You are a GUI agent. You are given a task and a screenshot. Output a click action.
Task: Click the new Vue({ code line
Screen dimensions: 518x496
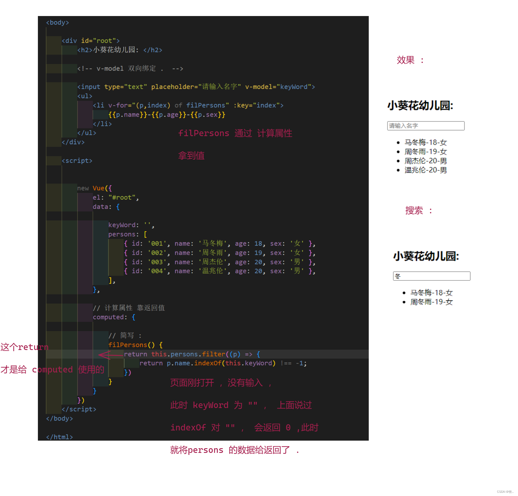94,188
